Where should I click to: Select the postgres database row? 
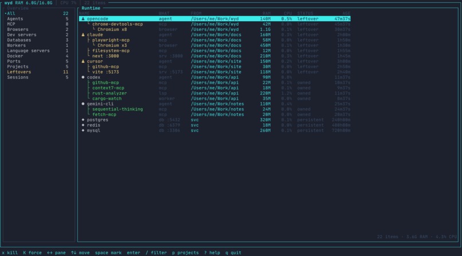(215, 120)
